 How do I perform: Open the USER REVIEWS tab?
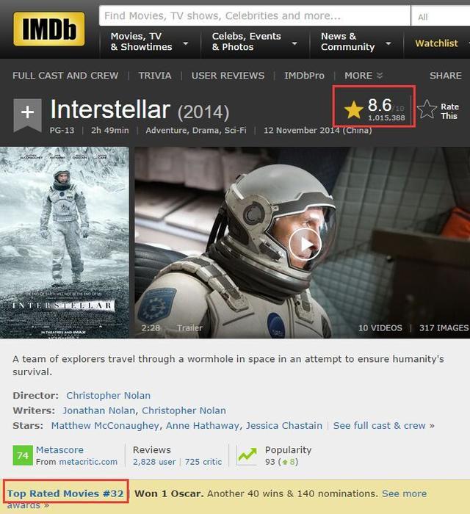point(228,76)
